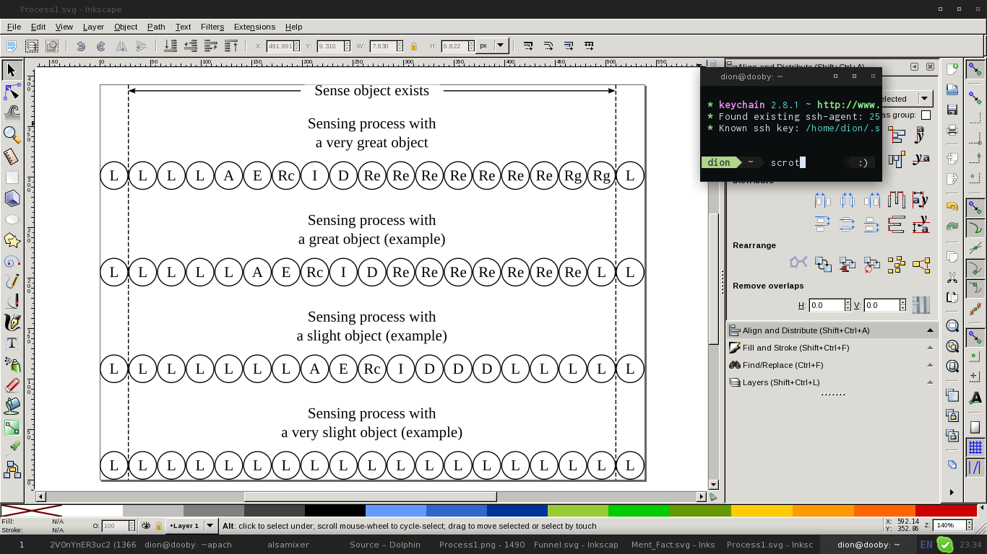Select the Gradient tool
The image size is (987, 554).
(12, 427)
